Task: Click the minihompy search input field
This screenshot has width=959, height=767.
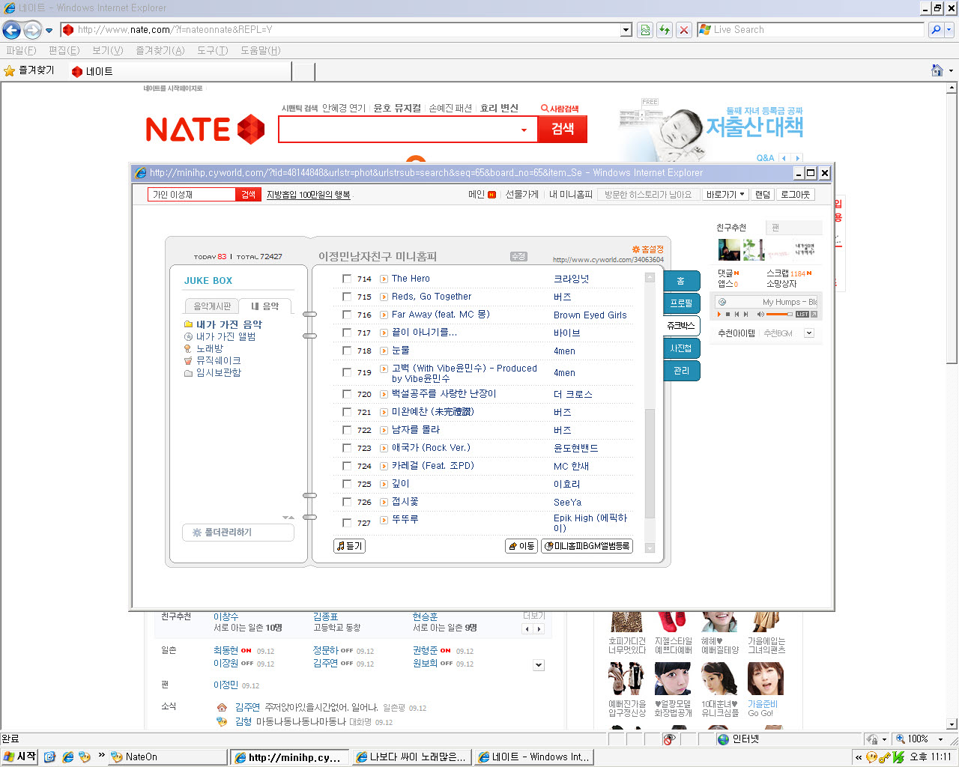Action: [193, 195]
